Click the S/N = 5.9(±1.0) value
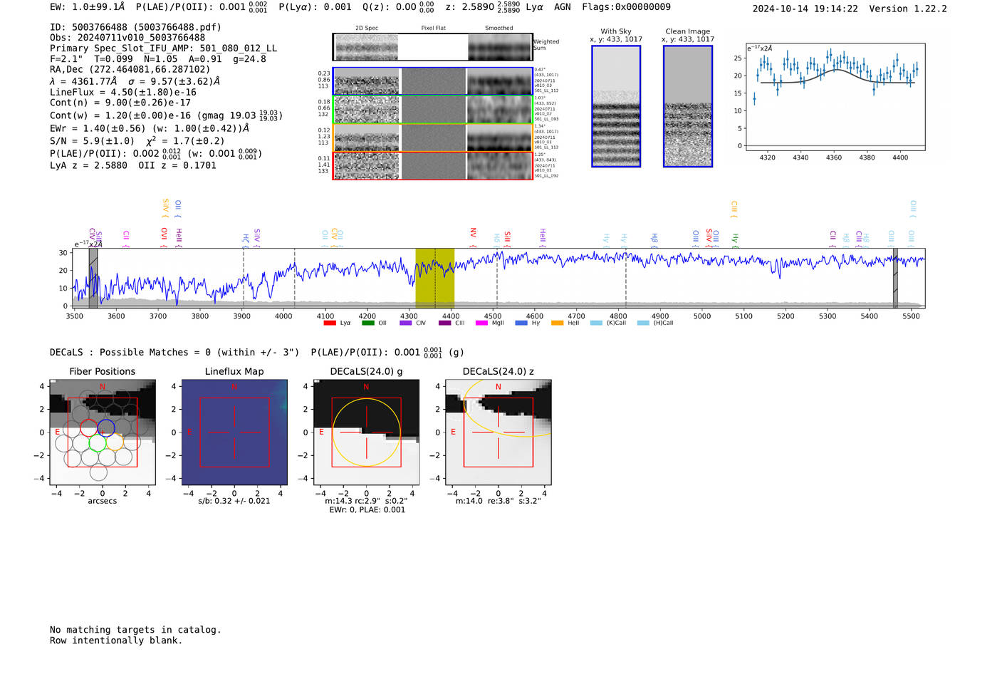The width and height of the screenshot is (997, 679). pos(92,141)
